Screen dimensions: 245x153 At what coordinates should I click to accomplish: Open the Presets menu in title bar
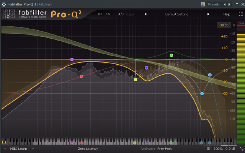[214, 4]
